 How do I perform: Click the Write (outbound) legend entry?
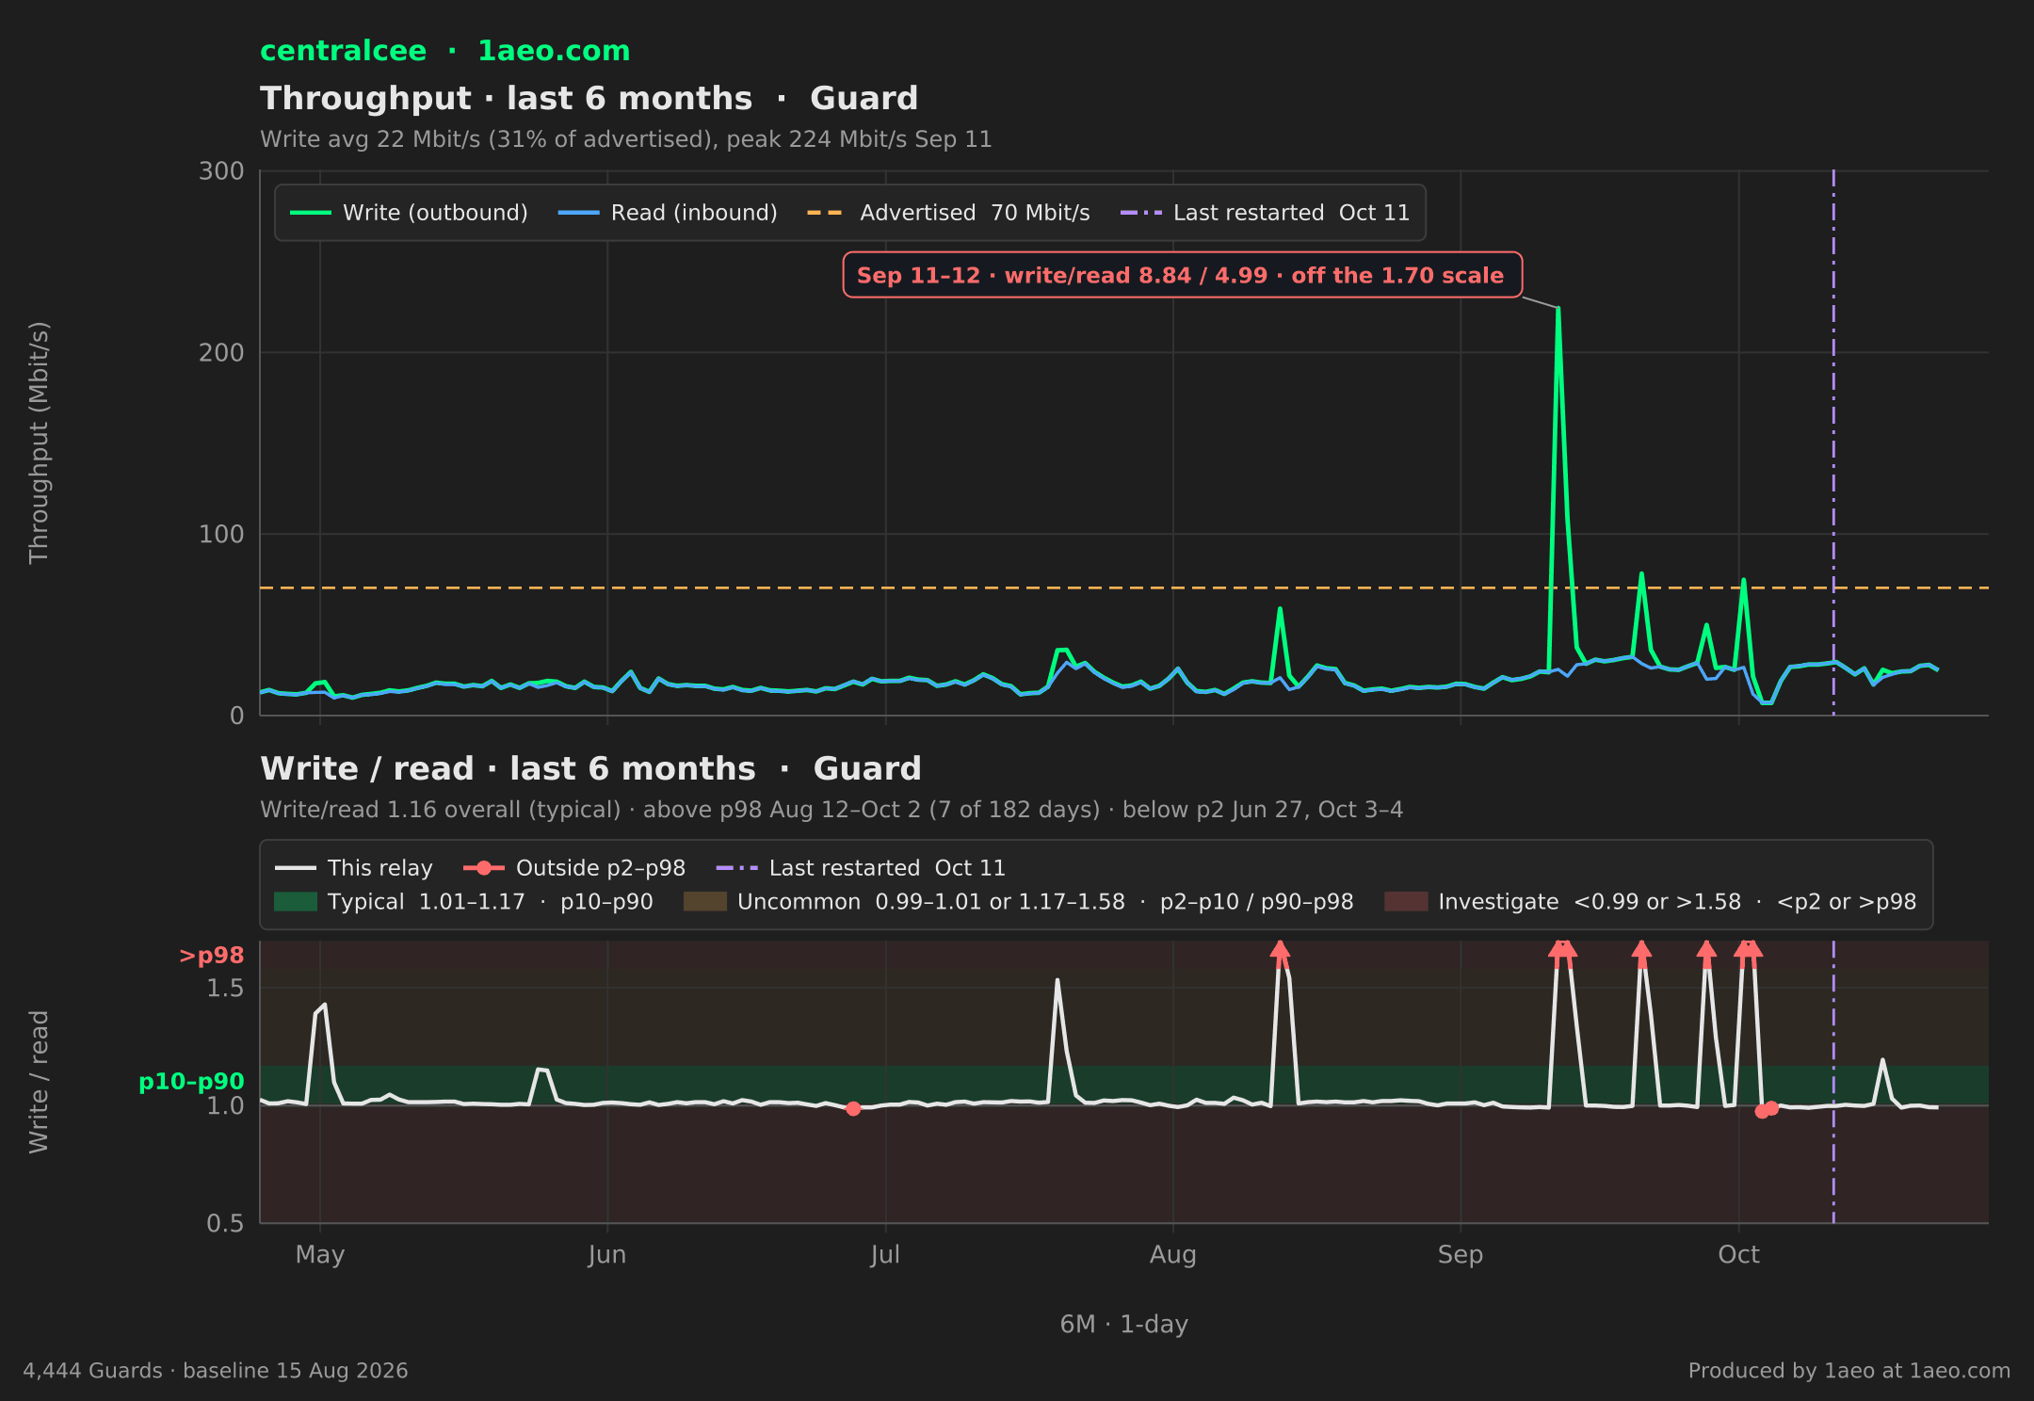409,213
